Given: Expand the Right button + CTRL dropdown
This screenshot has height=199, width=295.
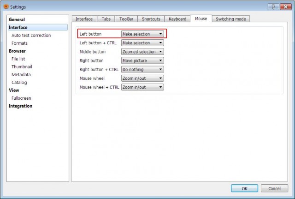Looking at the screenshot, I should pos(142,69).
